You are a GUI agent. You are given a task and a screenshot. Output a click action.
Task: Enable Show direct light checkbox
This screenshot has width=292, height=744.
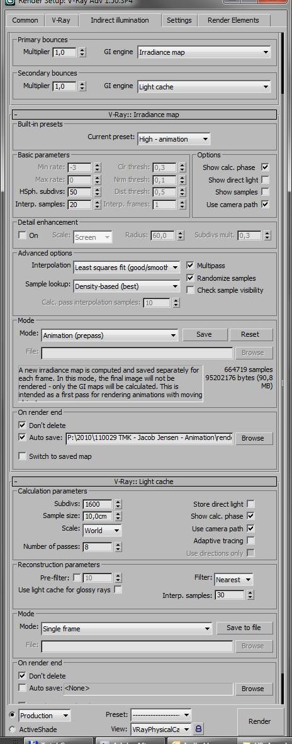[265, 180]
